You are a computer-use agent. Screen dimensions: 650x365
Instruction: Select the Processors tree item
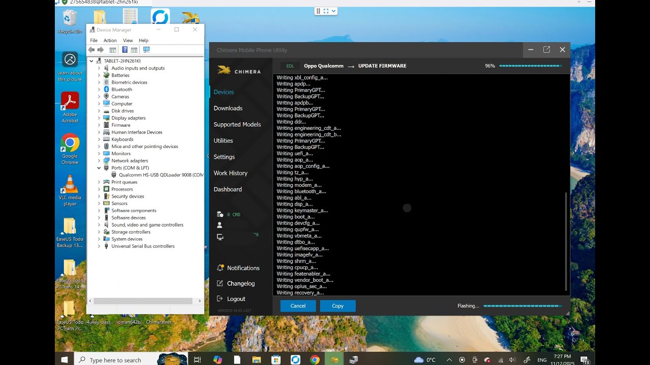click(x=122, y=189)
